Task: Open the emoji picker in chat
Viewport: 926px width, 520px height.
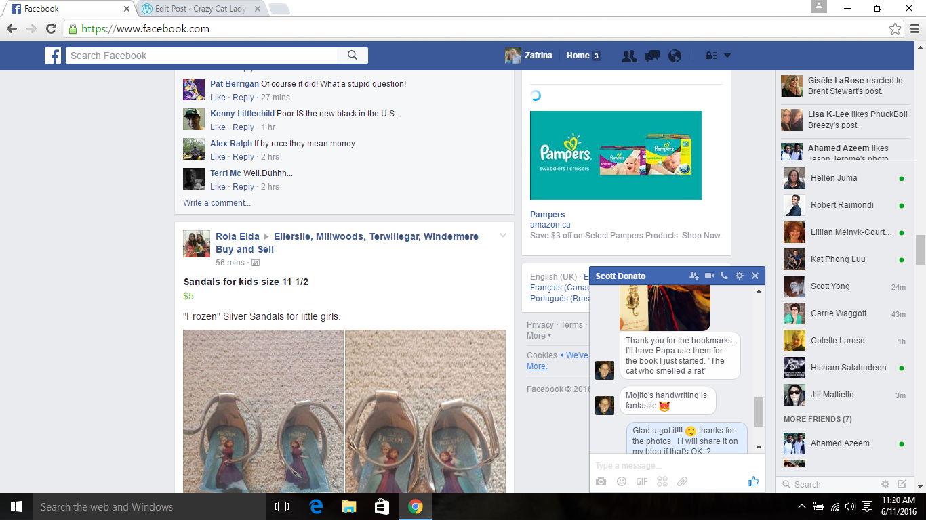Action: pos(621,481)
